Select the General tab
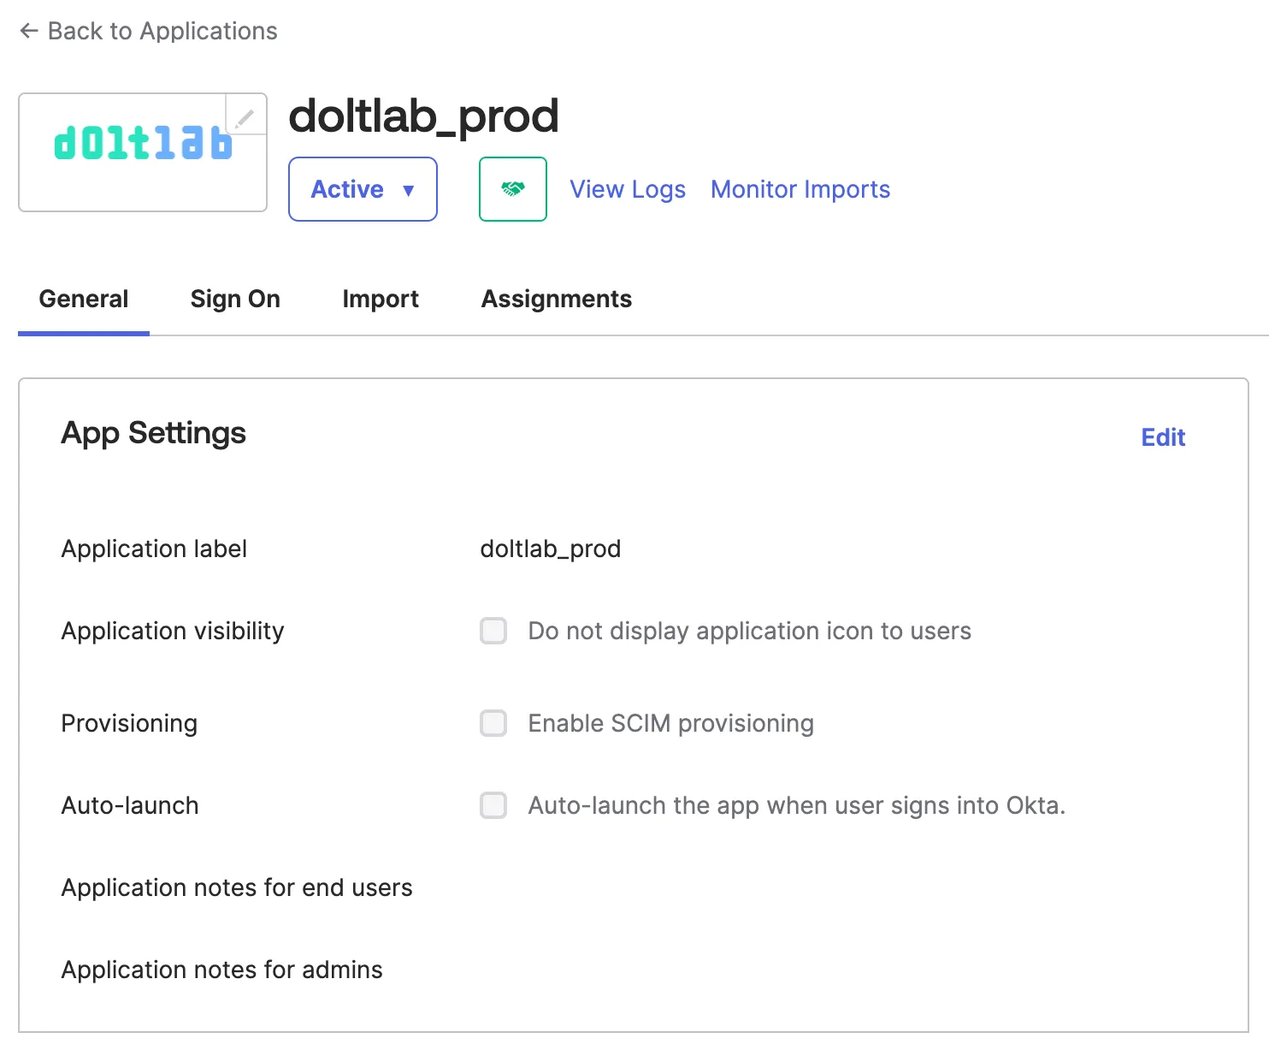 83,299
